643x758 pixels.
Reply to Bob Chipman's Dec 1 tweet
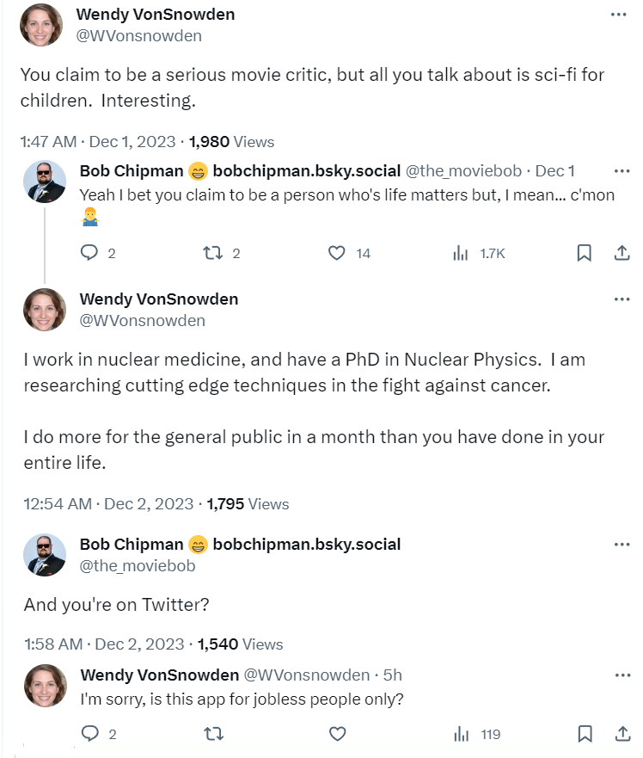[90, 253]
